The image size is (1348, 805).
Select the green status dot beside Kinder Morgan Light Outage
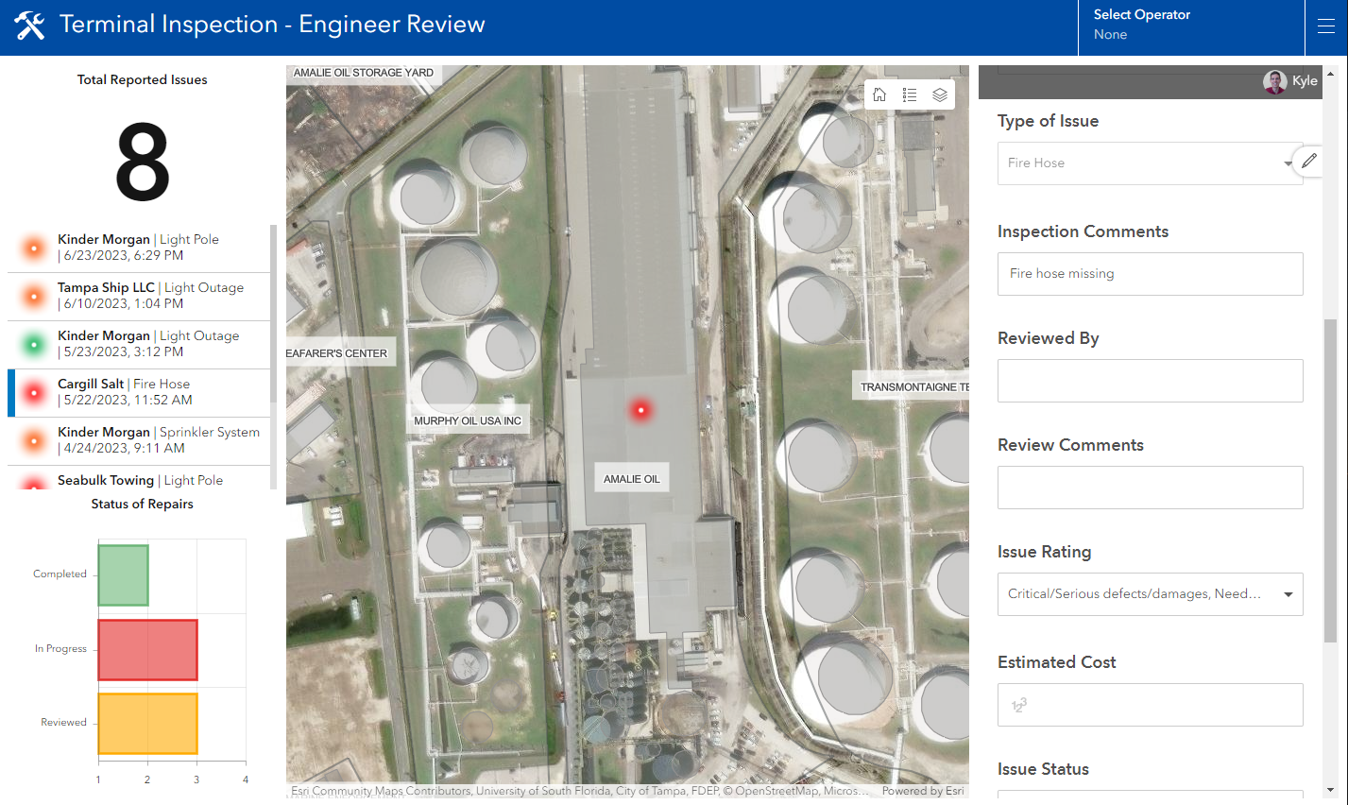point(34,344)
